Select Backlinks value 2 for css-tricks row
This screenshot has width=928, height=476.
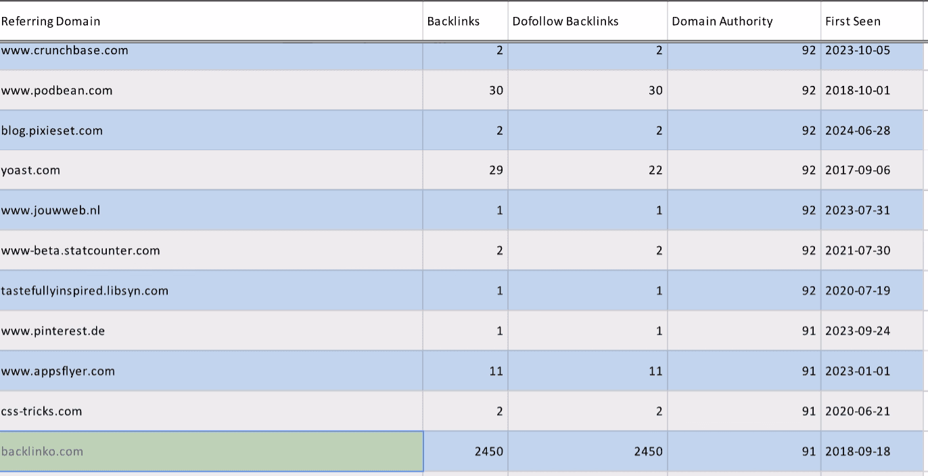point(465,411)
